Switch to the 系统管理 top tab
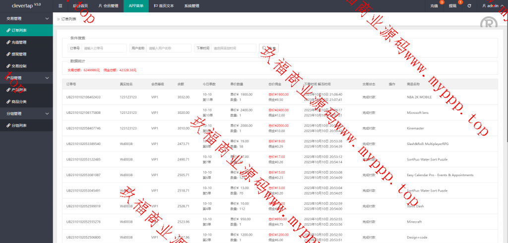Image resolution: width=508 pixels, height=243 pixels. coord(191,6)
